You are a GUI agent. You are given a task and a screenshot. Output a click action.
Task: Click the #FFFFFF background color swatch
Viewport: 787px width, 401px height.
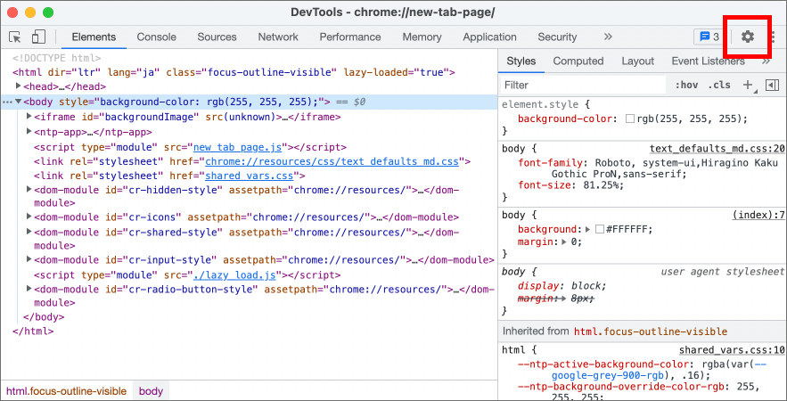tap(600, 229)
